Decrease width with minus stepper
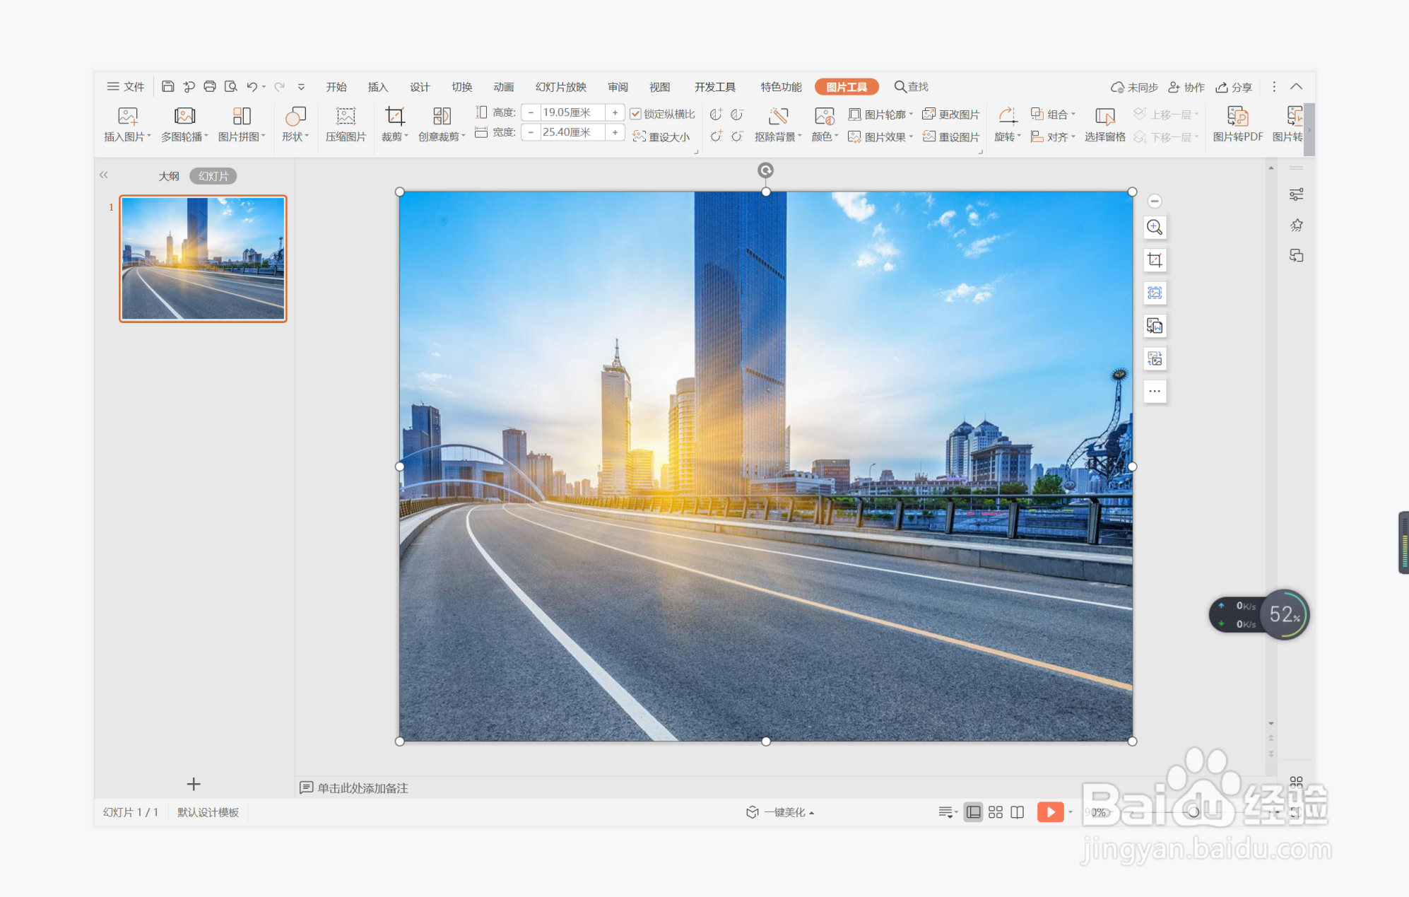The image size is (1409, 897). pos(531,132)
